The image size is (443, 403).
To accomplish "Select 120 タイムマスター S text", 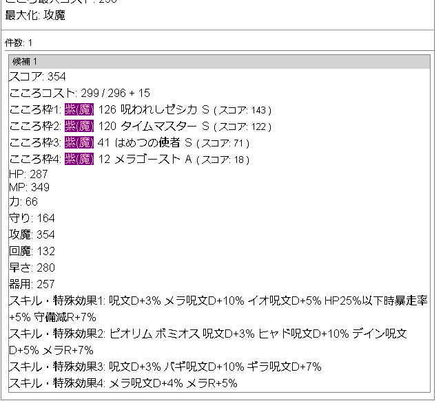I will pos(154,126).
